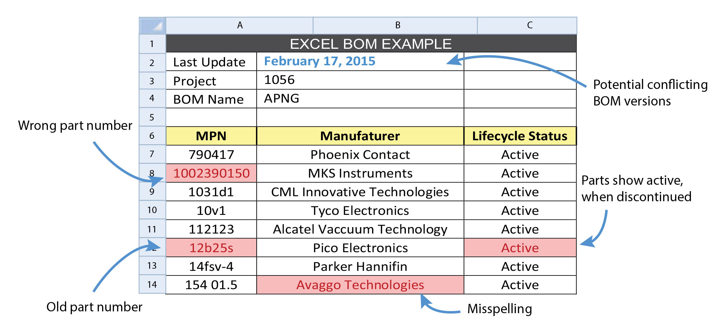Select the Phoenix Contact cell
The height and width of the screenshot is (325, 724).
pos(360,155)
